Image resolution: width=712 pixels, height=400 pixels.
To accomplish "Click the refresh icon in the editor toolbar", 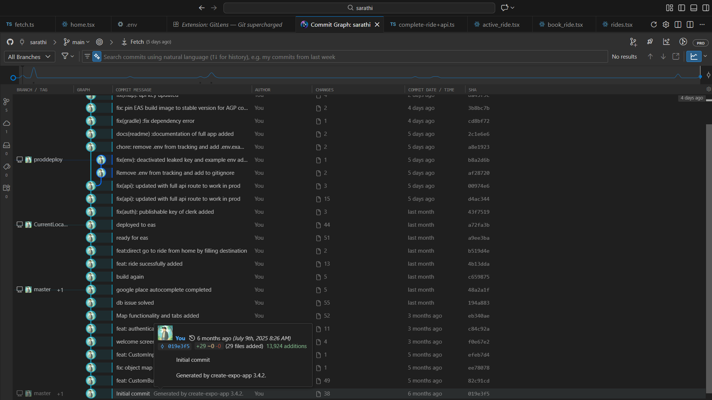I will coord(654,24).
